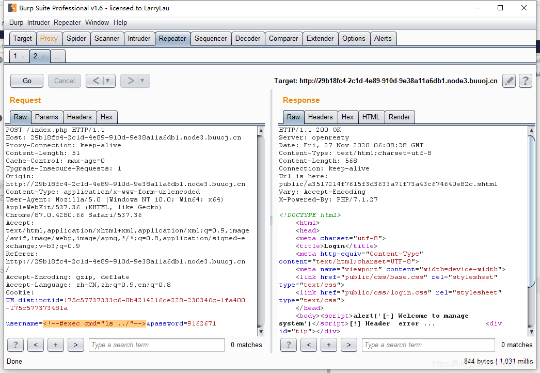Click the Cancel button
This screenshot has width=540, height=373.
[x=65, y=81]
